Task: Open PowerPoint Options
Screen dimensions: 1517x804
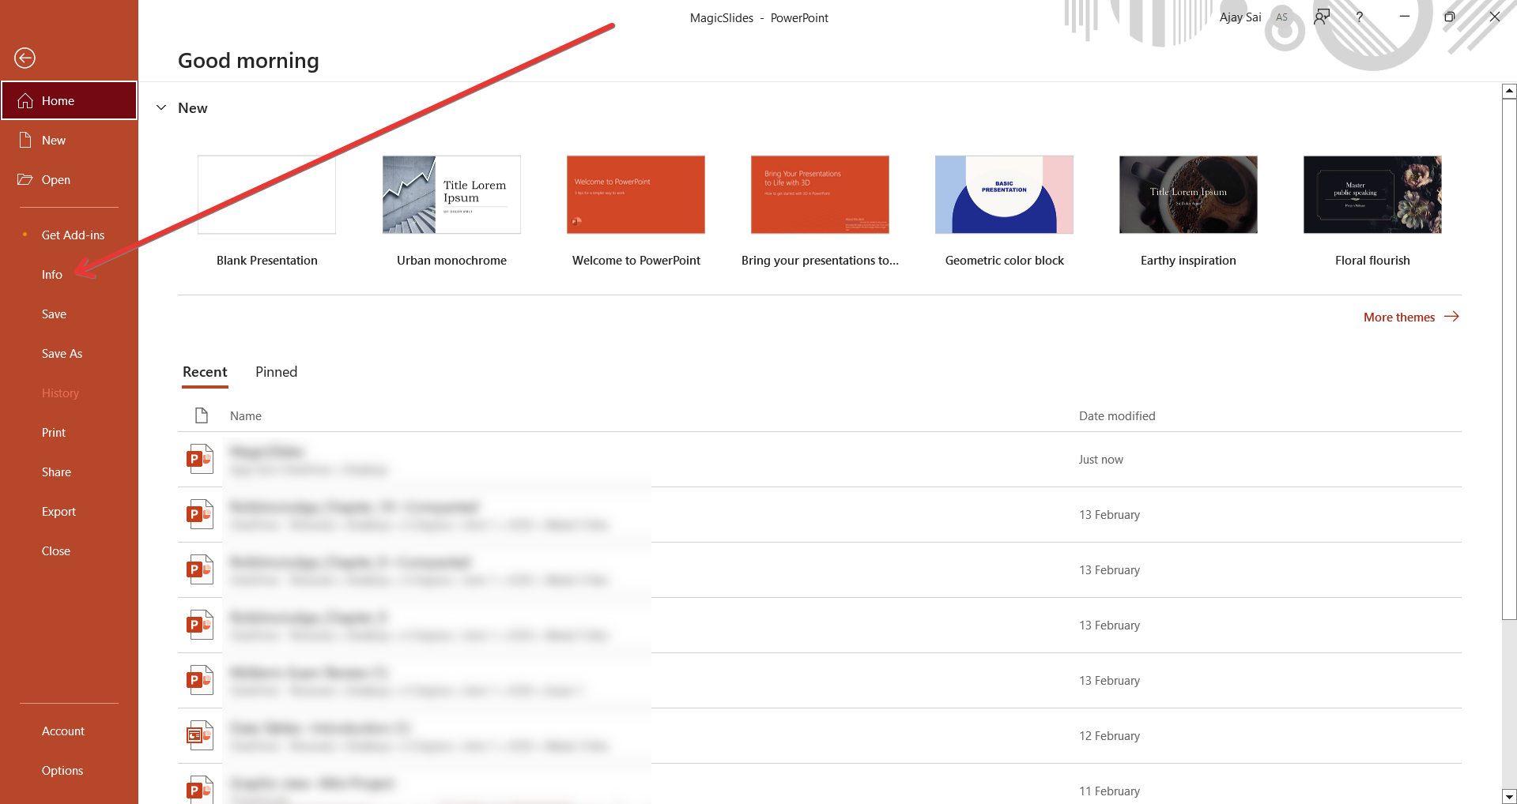Action: tap(69, 770)
